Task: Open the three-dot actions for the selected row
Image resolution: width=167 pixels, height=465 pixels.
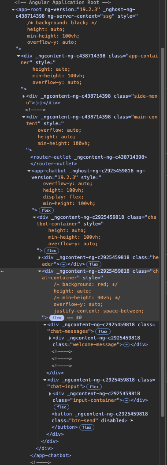Action: pos(2,271)
